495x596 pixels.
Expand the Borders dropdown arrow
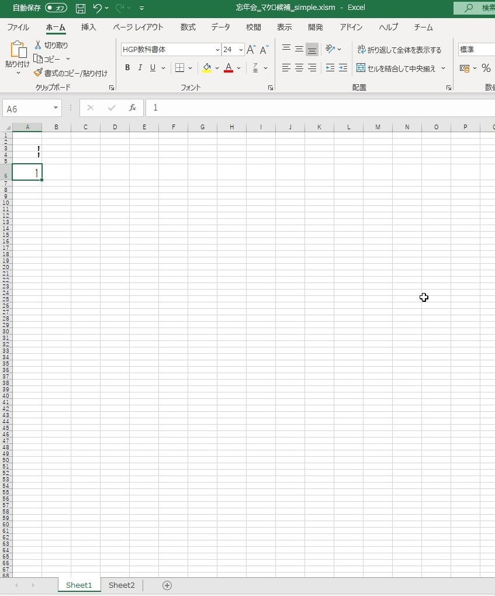[x=190, y=68]
